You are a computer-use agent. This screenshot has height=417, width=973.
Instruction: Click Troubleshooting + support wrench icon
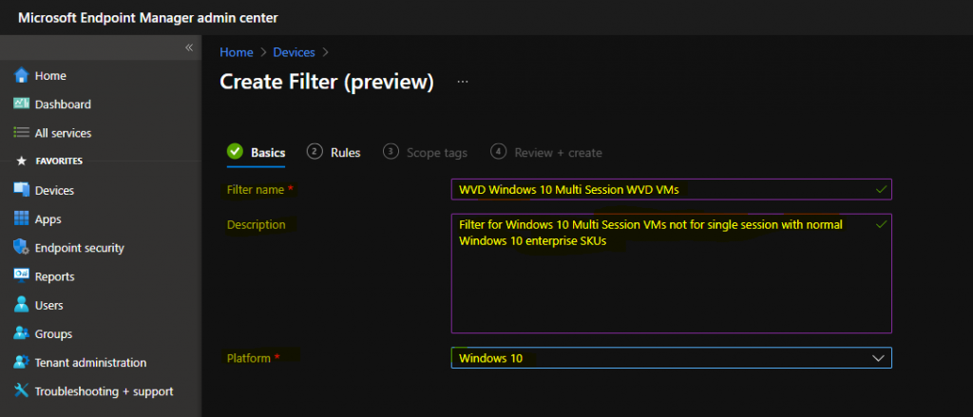click(x=21, y=391)
